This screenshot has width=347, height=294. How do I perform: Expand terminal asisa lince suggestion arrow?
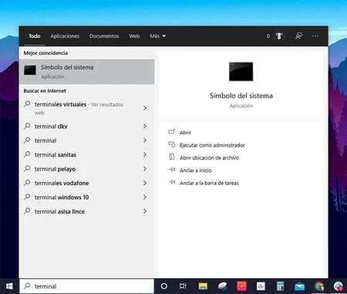tap(145, 211)
